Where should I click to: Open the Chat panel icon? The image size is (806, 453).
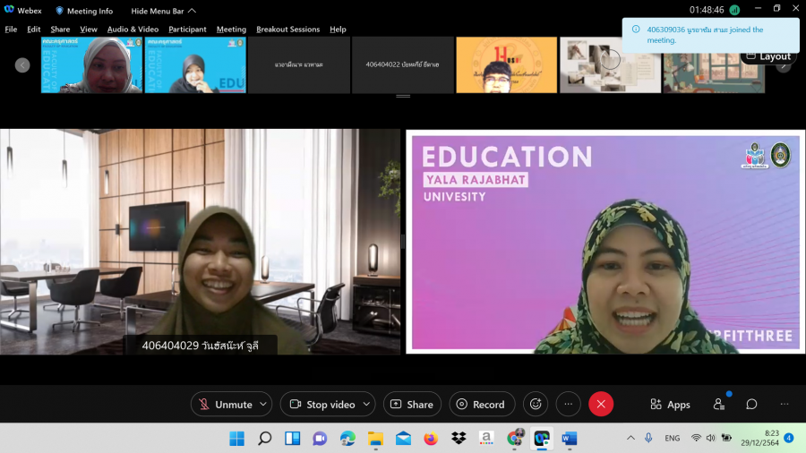pyautogui.click(x=752, y=405)
